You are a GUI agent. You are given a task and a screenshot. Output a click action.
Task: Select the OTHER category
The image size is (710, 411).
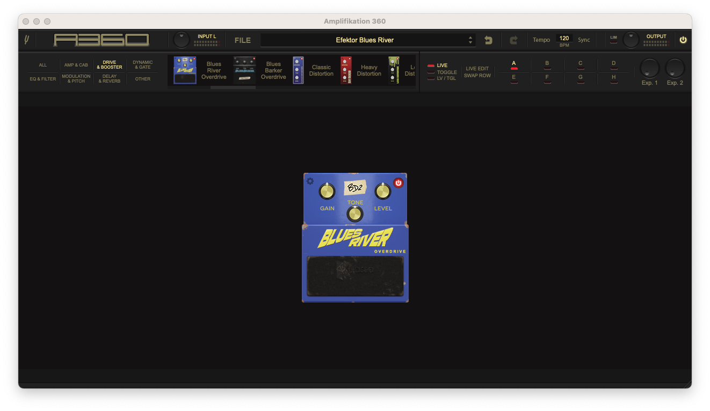[x=143, y=79]
